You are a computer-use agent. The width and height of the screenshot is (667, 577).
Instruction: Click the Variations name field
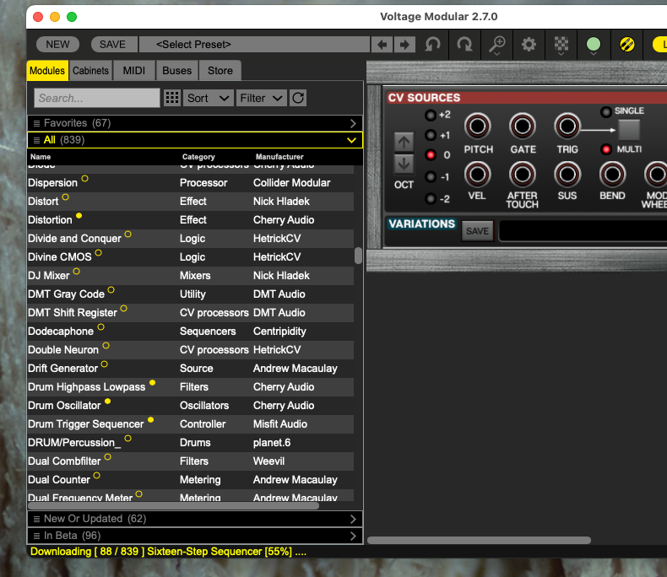click(583, 231)
